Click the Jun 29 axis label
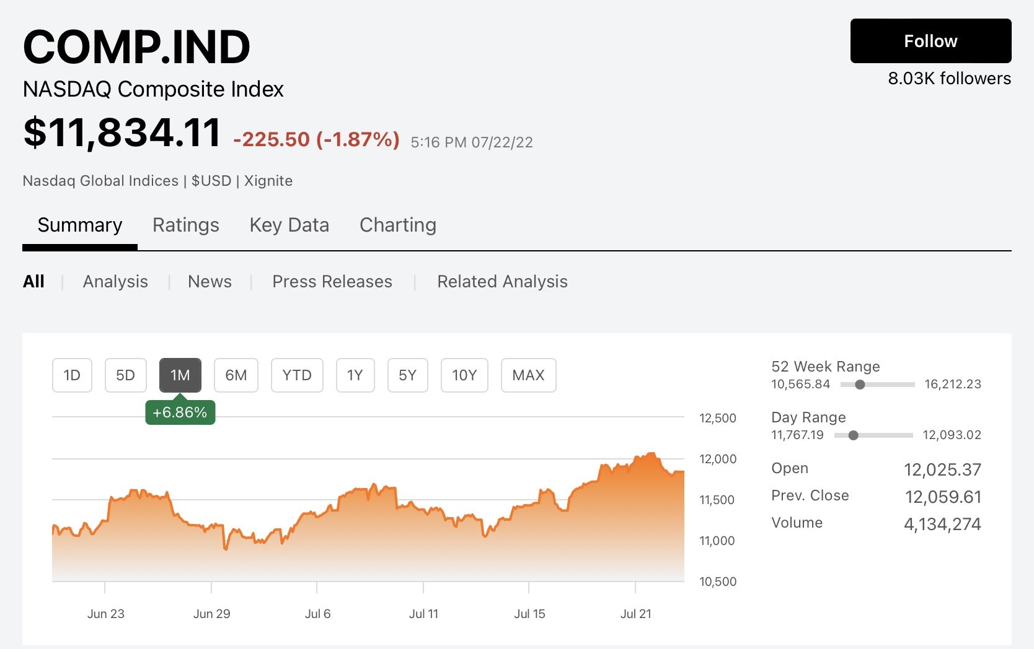Screen dimensions: 1034x649 211,614
